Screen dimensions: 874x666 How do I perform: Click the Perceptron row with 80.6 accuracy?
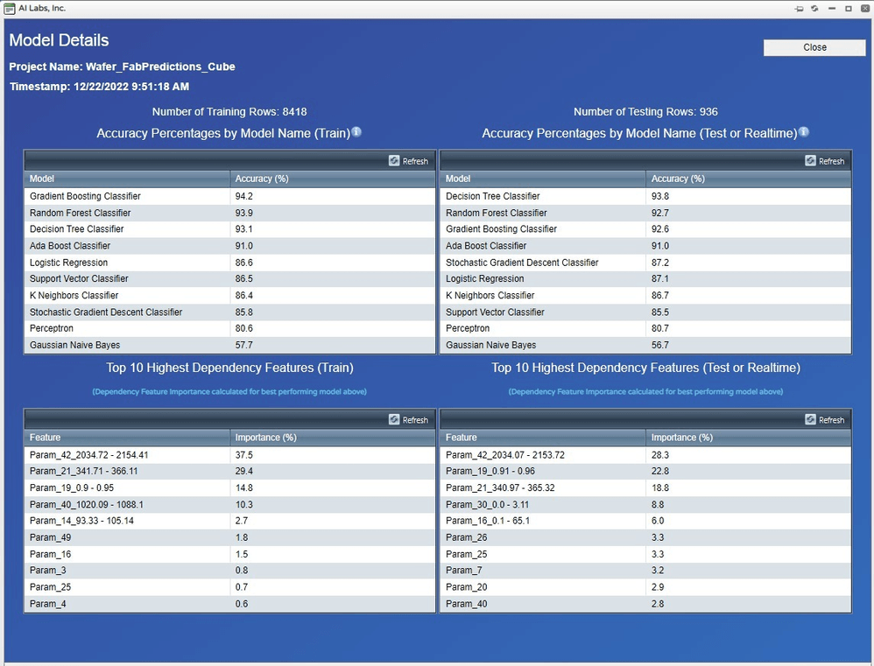pos(229,328)
